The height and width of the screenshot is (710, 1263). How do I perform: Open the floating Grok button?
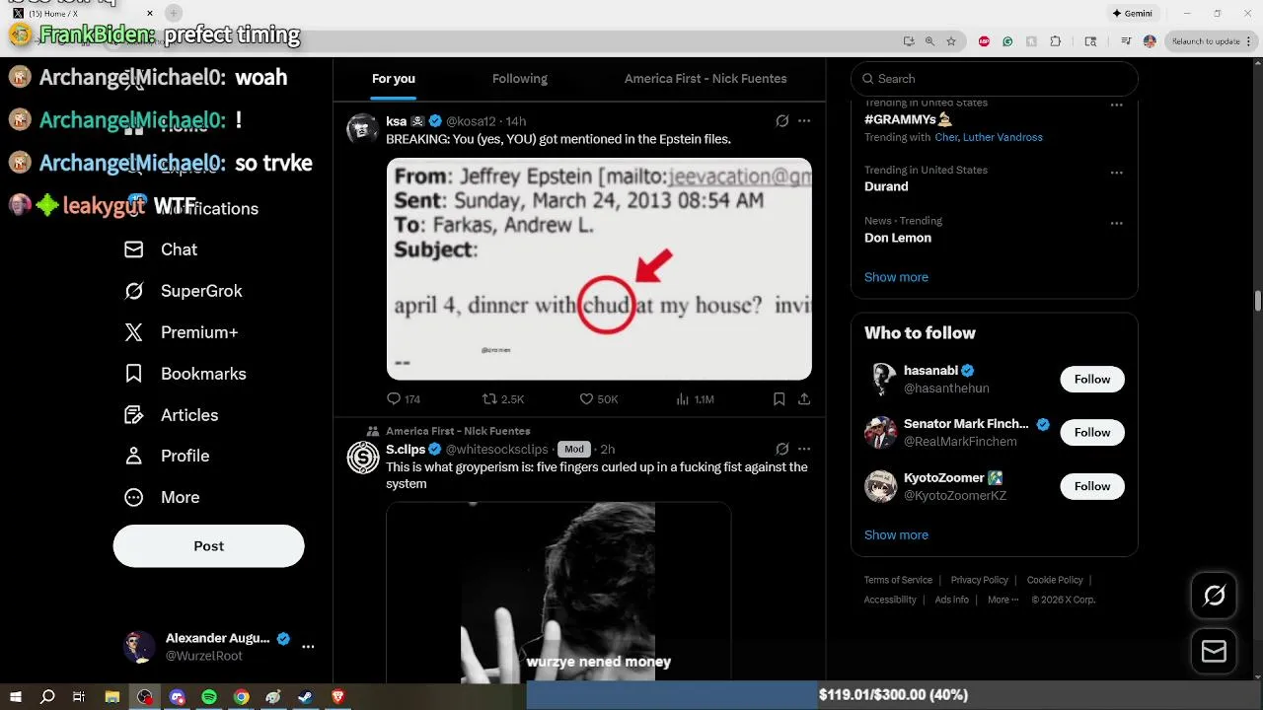click(1214, 596)
